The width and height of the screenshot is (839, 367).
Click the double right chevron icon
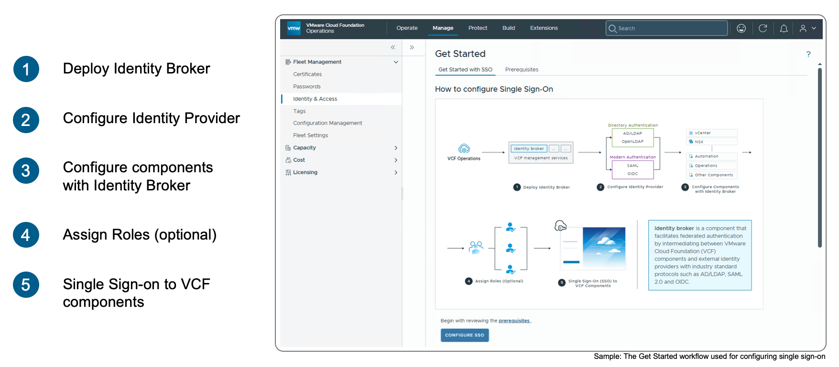coord(412,47)
